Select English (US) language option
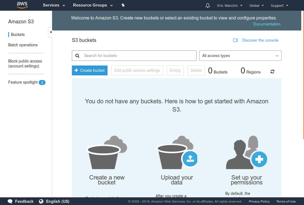 pyautogui.click(x=58, y=201)
